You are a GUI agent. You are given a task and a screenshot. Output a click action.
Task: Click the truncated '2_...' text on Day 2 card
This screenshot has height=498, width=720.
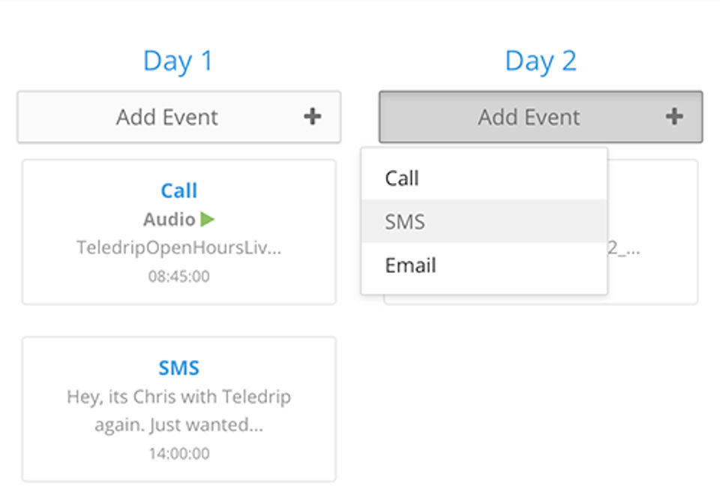(x=624, y=249)
